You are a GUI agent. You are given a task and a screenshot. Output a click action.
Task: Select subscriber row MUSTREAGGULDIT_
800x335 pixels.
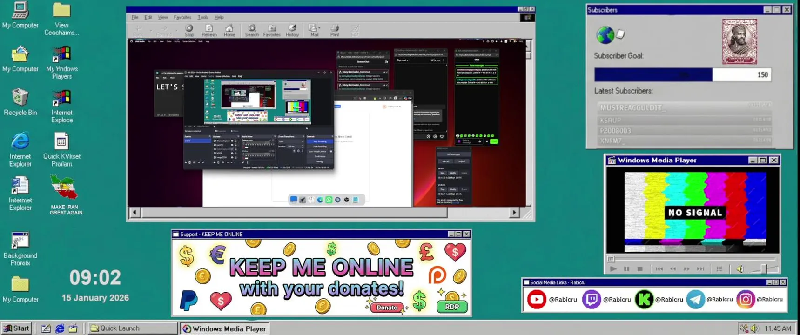[684, 107]
